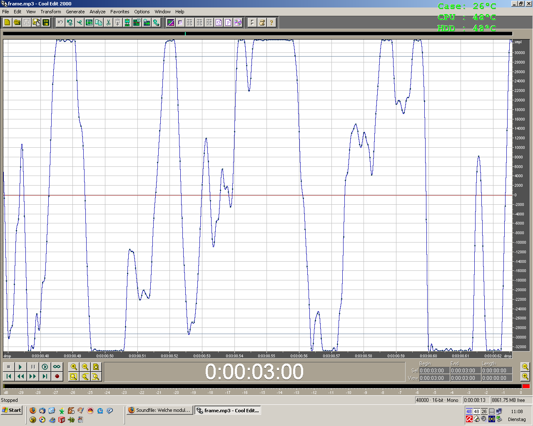Click the Copy toolbar icon
This screenshot has height=426, width=533.
tap(99, 22)
